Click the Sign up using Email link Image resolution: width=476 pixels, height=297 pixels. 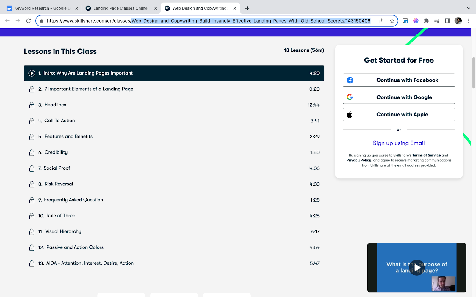click(x=399, y=143)
